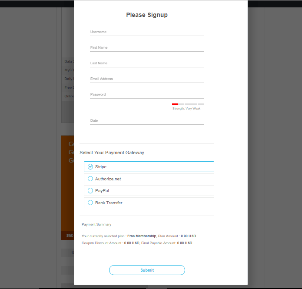This screenshot has width=302, height=289.
Task: Open the Date field picker
Action: pos(147,121)
